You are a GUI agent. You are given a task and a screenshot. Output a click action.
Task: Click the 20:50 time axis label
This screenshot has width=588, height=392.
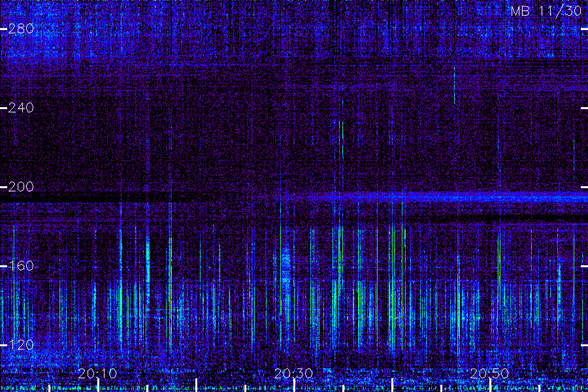490,373
